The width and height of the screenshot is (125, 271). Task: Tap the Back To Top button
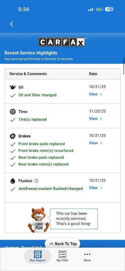[63, 244]
